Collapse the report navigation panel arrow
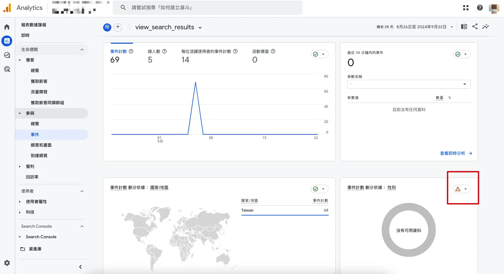 pyautogui.click(x=80, y=267)
